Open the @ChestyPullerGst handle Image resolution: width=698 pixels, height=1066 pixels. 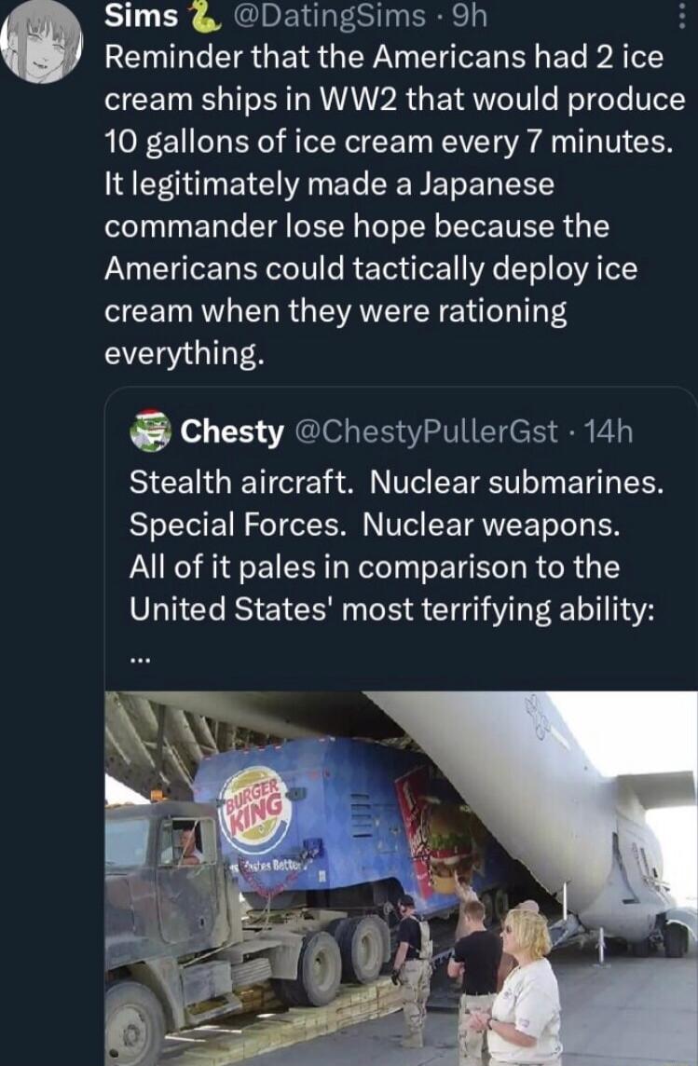(429, 430)
